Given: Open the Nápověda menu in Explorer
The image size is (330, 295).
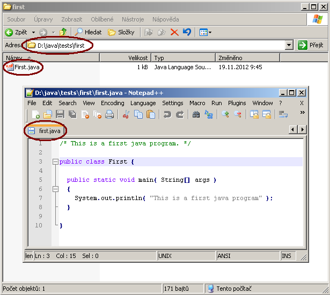Looking at the screenshot, I should point(166,19).
